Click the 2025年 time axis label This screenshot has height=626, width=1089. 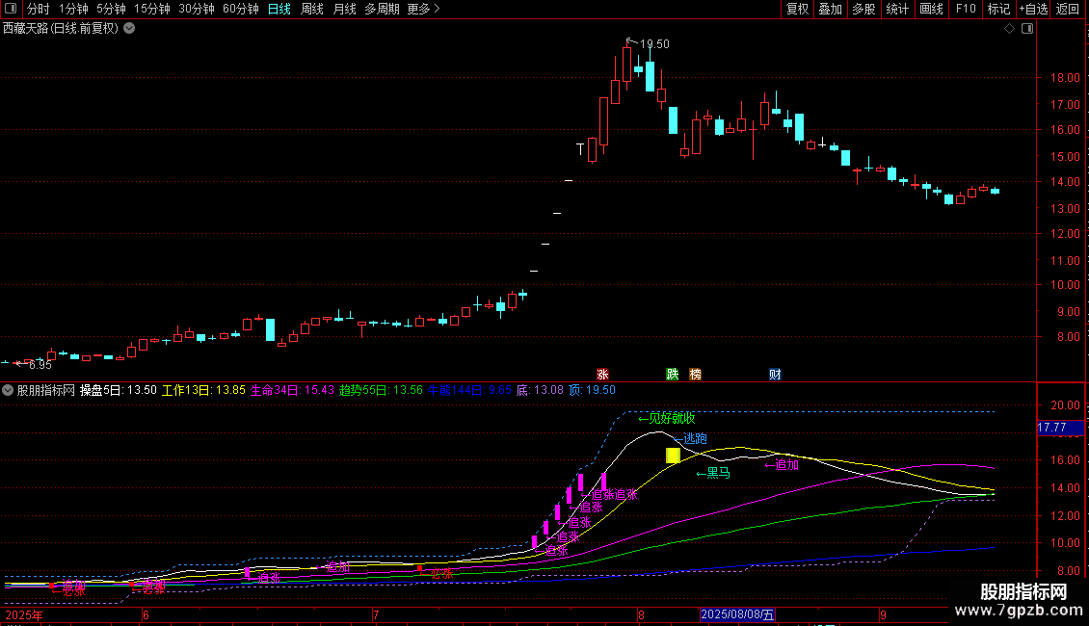[x=24, y=614]
